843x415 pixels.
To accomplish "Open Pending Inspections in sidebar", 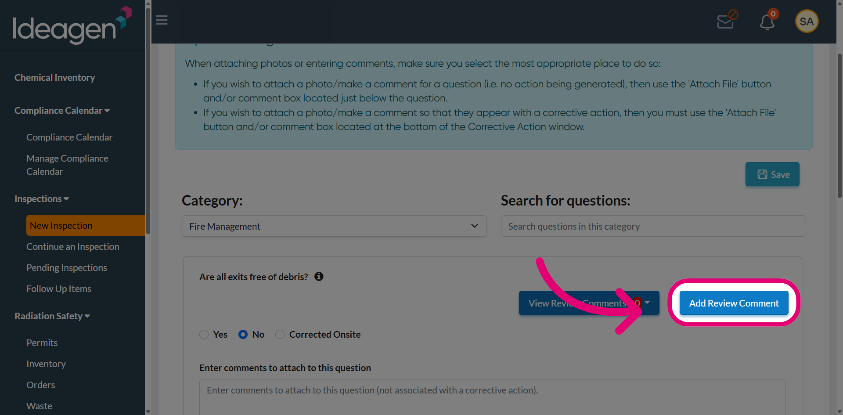I will (67, 268).
